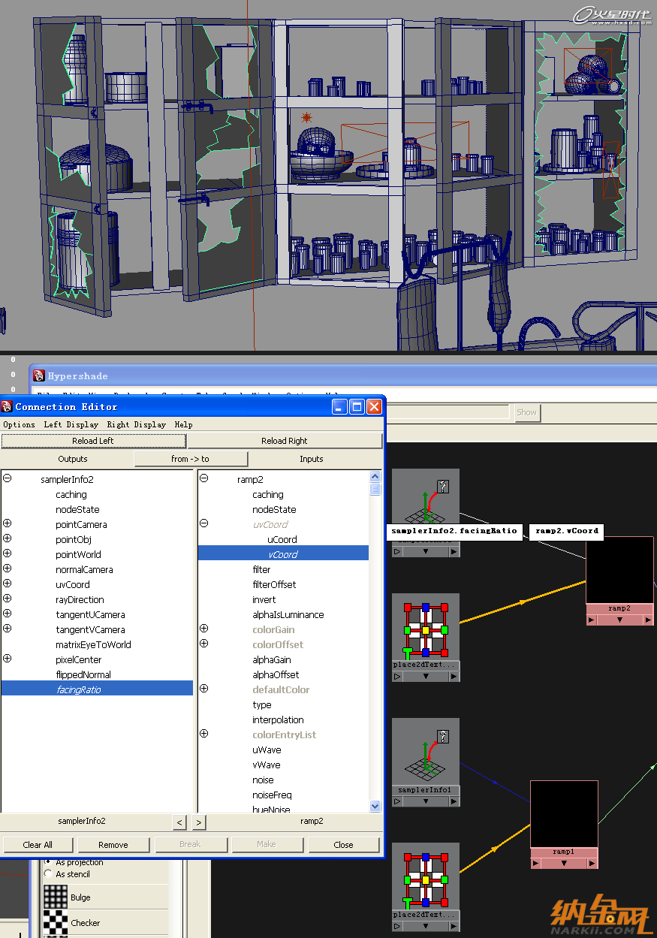This screenshot has height=938, width=657.
Task: Expand colorGain attribute in ramp2 list
Action: 204,629
